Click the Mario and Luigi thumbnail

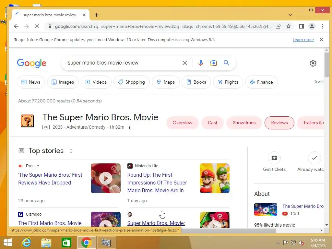215,178
